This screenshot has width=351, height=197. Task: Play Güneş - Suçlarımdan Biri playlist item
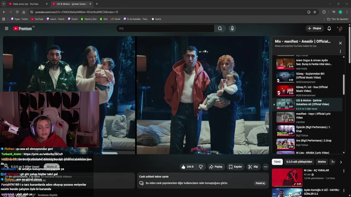click(307, 78)
